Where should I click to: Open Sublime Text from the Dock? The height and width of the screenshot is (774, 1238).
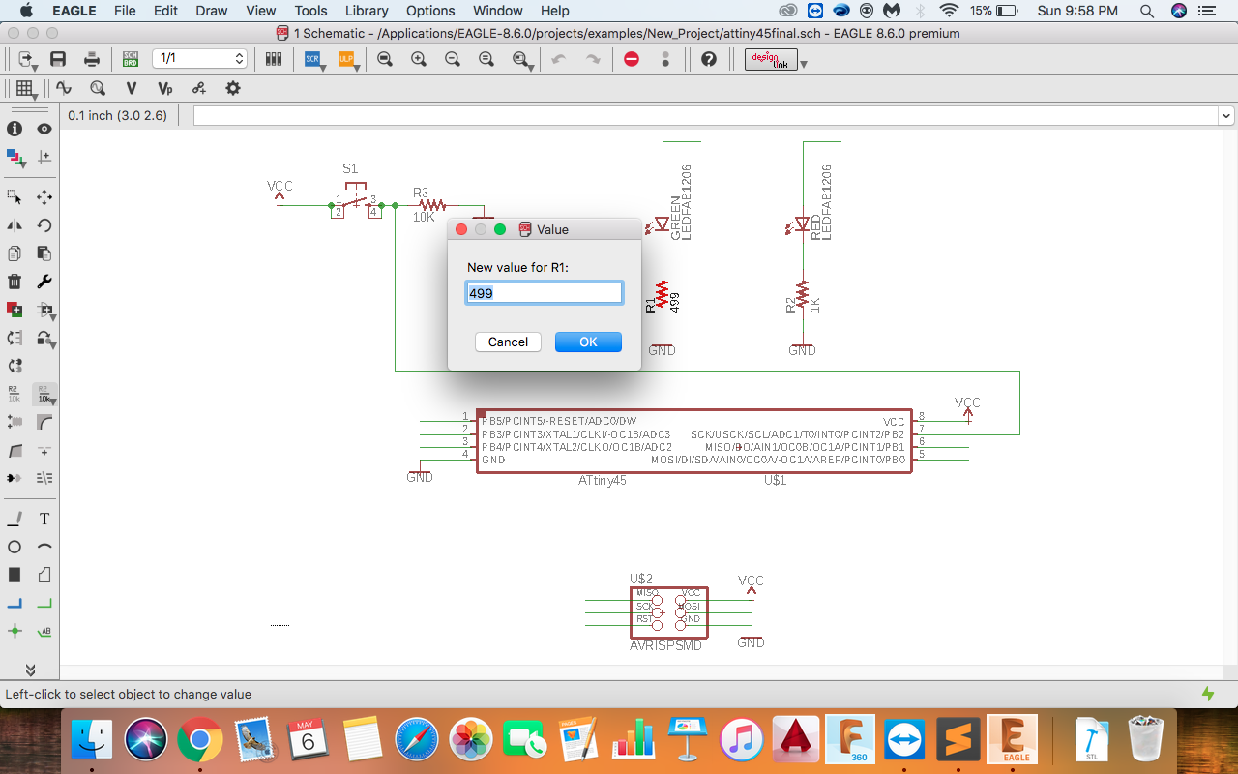tap(958, 741)
